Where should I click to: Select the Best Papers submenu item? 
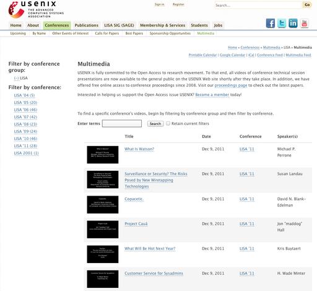(134, 33)
